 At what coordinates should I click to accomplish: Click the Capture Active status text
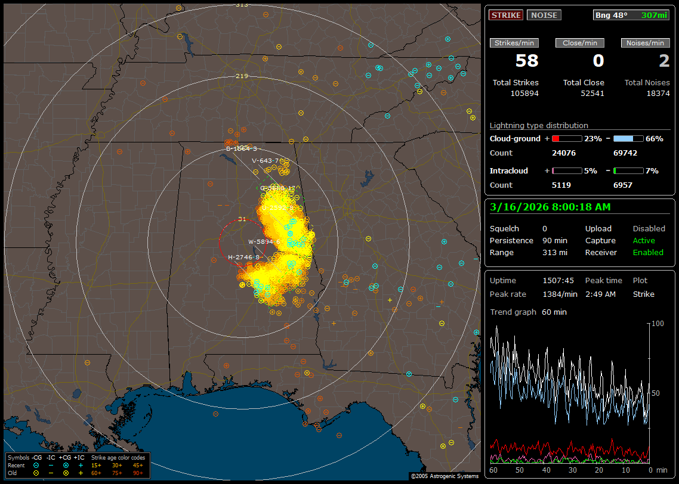pos(644,241)
